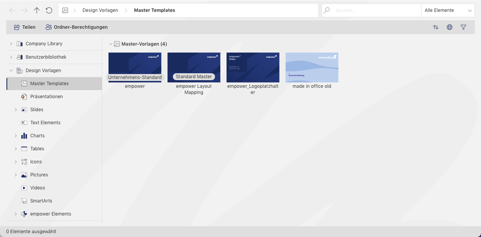Select the empower_Logoplatzhalter thumbnail
This screenshot has height=237, width=481.
coord(253,67)
